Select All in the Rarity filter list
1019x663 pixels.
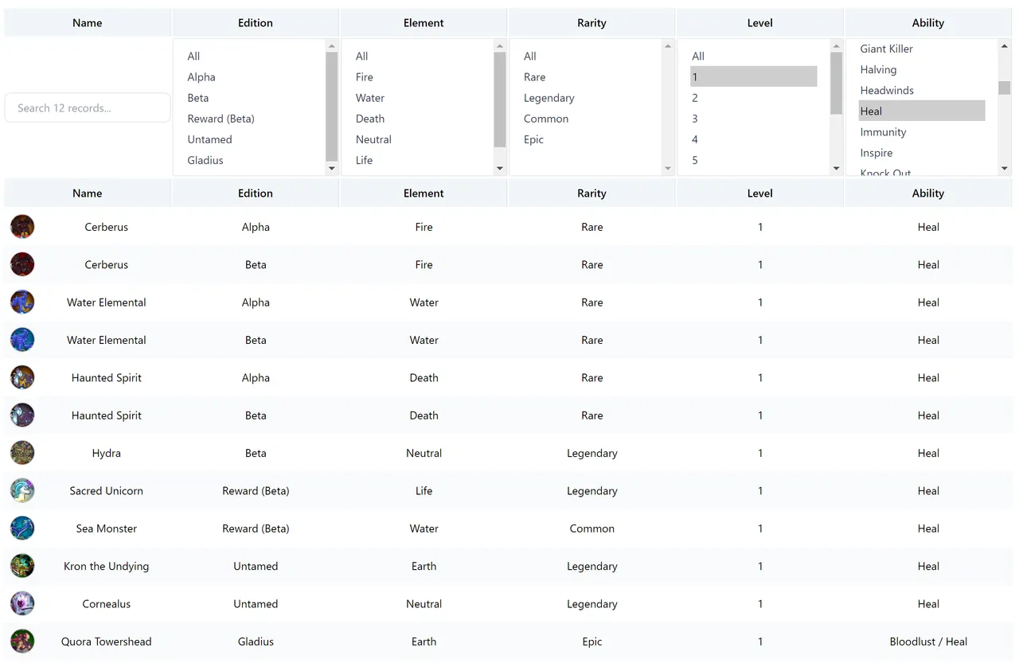pyautogui.click(x=587, y=57)
